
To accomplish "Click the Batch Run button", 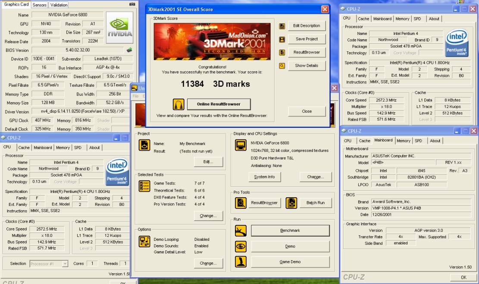I will click(x=316, y=203).
